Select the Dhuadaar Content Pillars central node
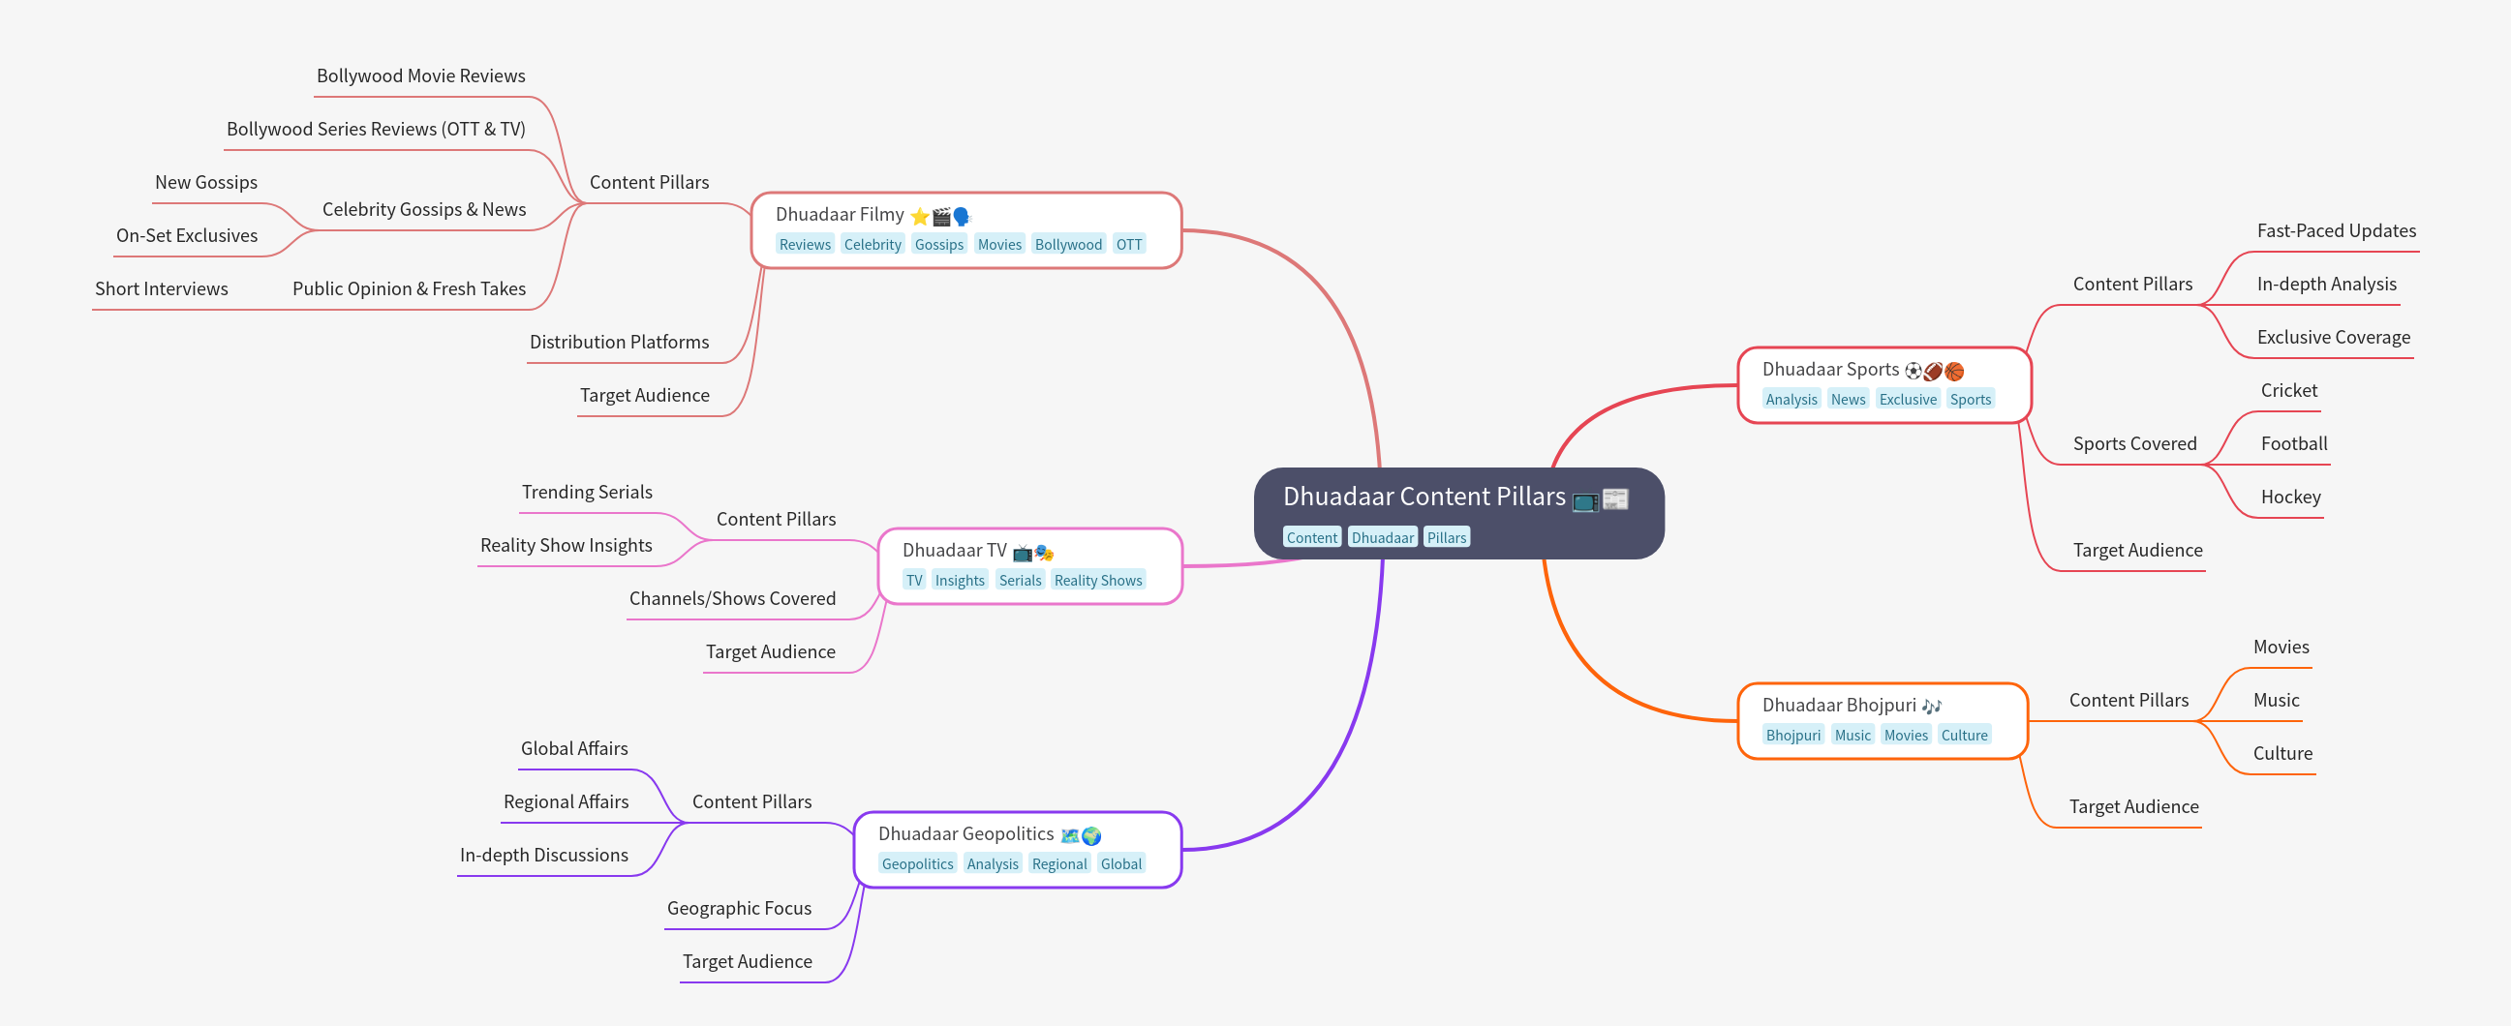 click(1458, 514)
